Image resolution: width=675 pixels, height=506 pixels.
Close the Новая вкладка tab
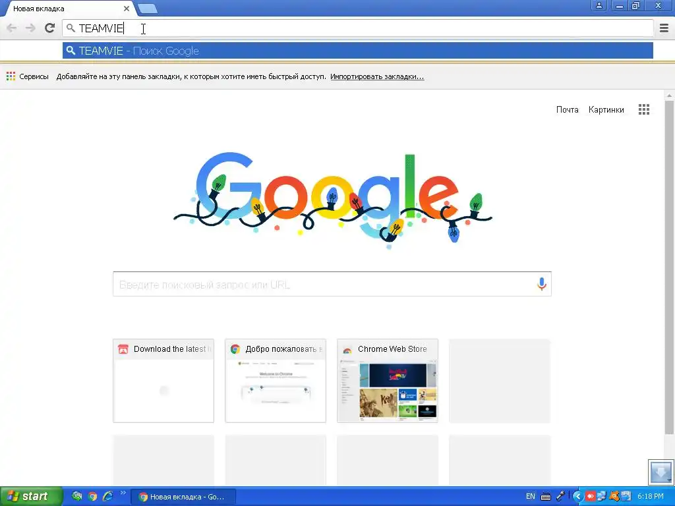pyautogui.click(x=127, y=9)
